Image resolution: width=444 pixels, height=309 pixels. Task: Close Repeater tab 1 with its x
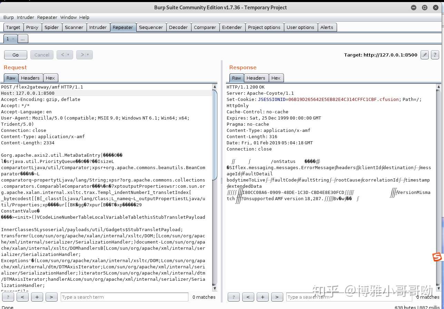click(13, 39)
